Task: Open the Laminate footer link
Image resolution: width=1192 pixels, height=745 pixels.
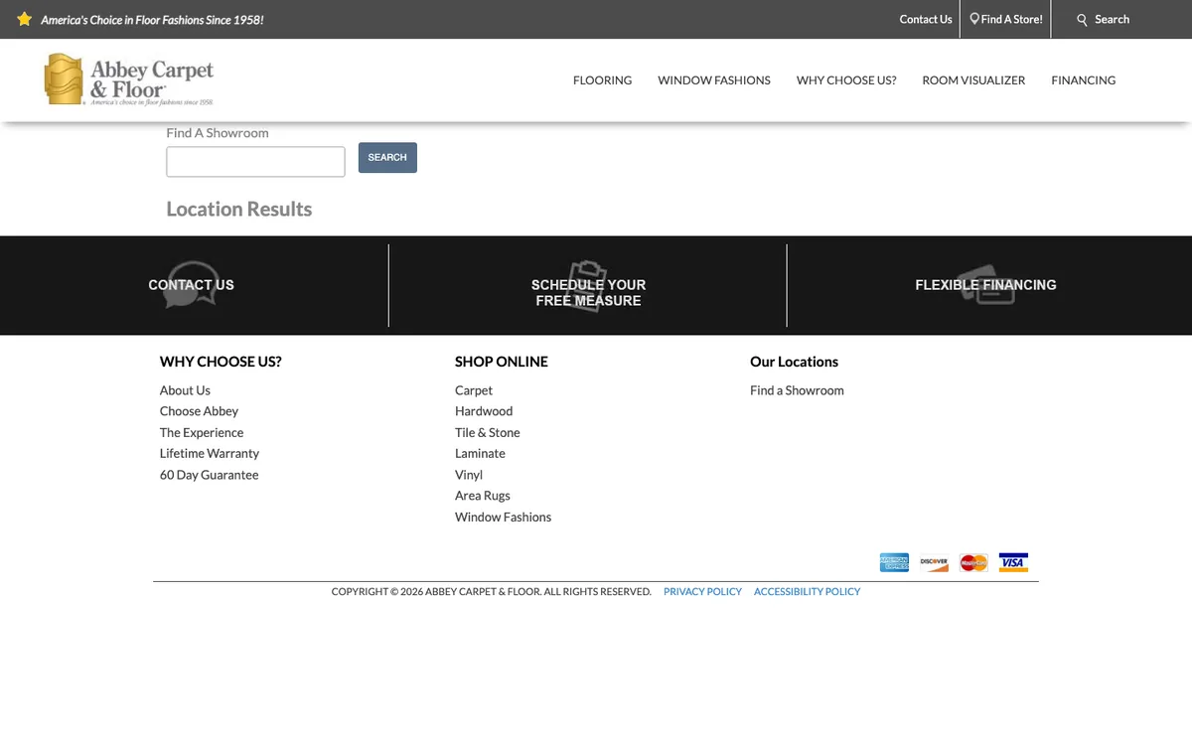Action: click(480, 454)
